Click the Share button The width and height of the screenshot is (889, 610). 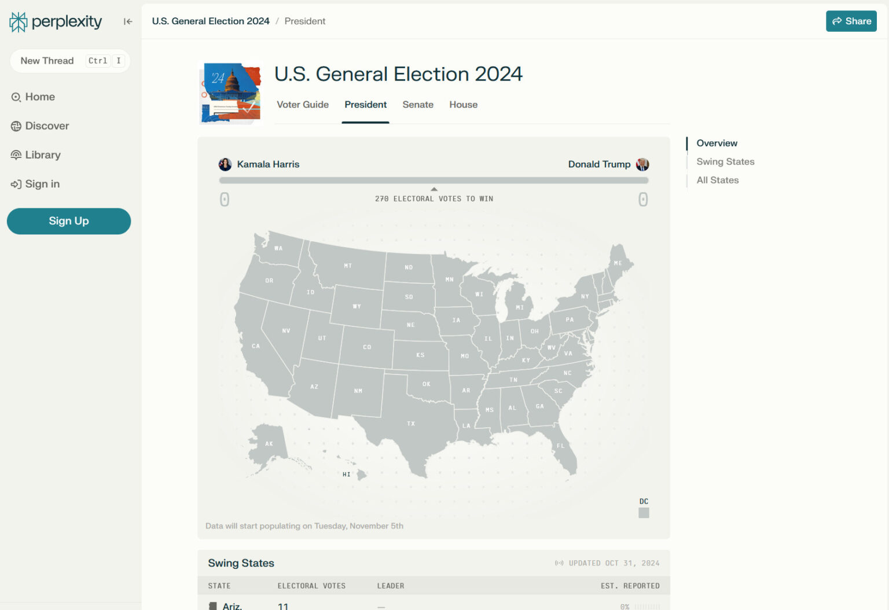(851, 21)
